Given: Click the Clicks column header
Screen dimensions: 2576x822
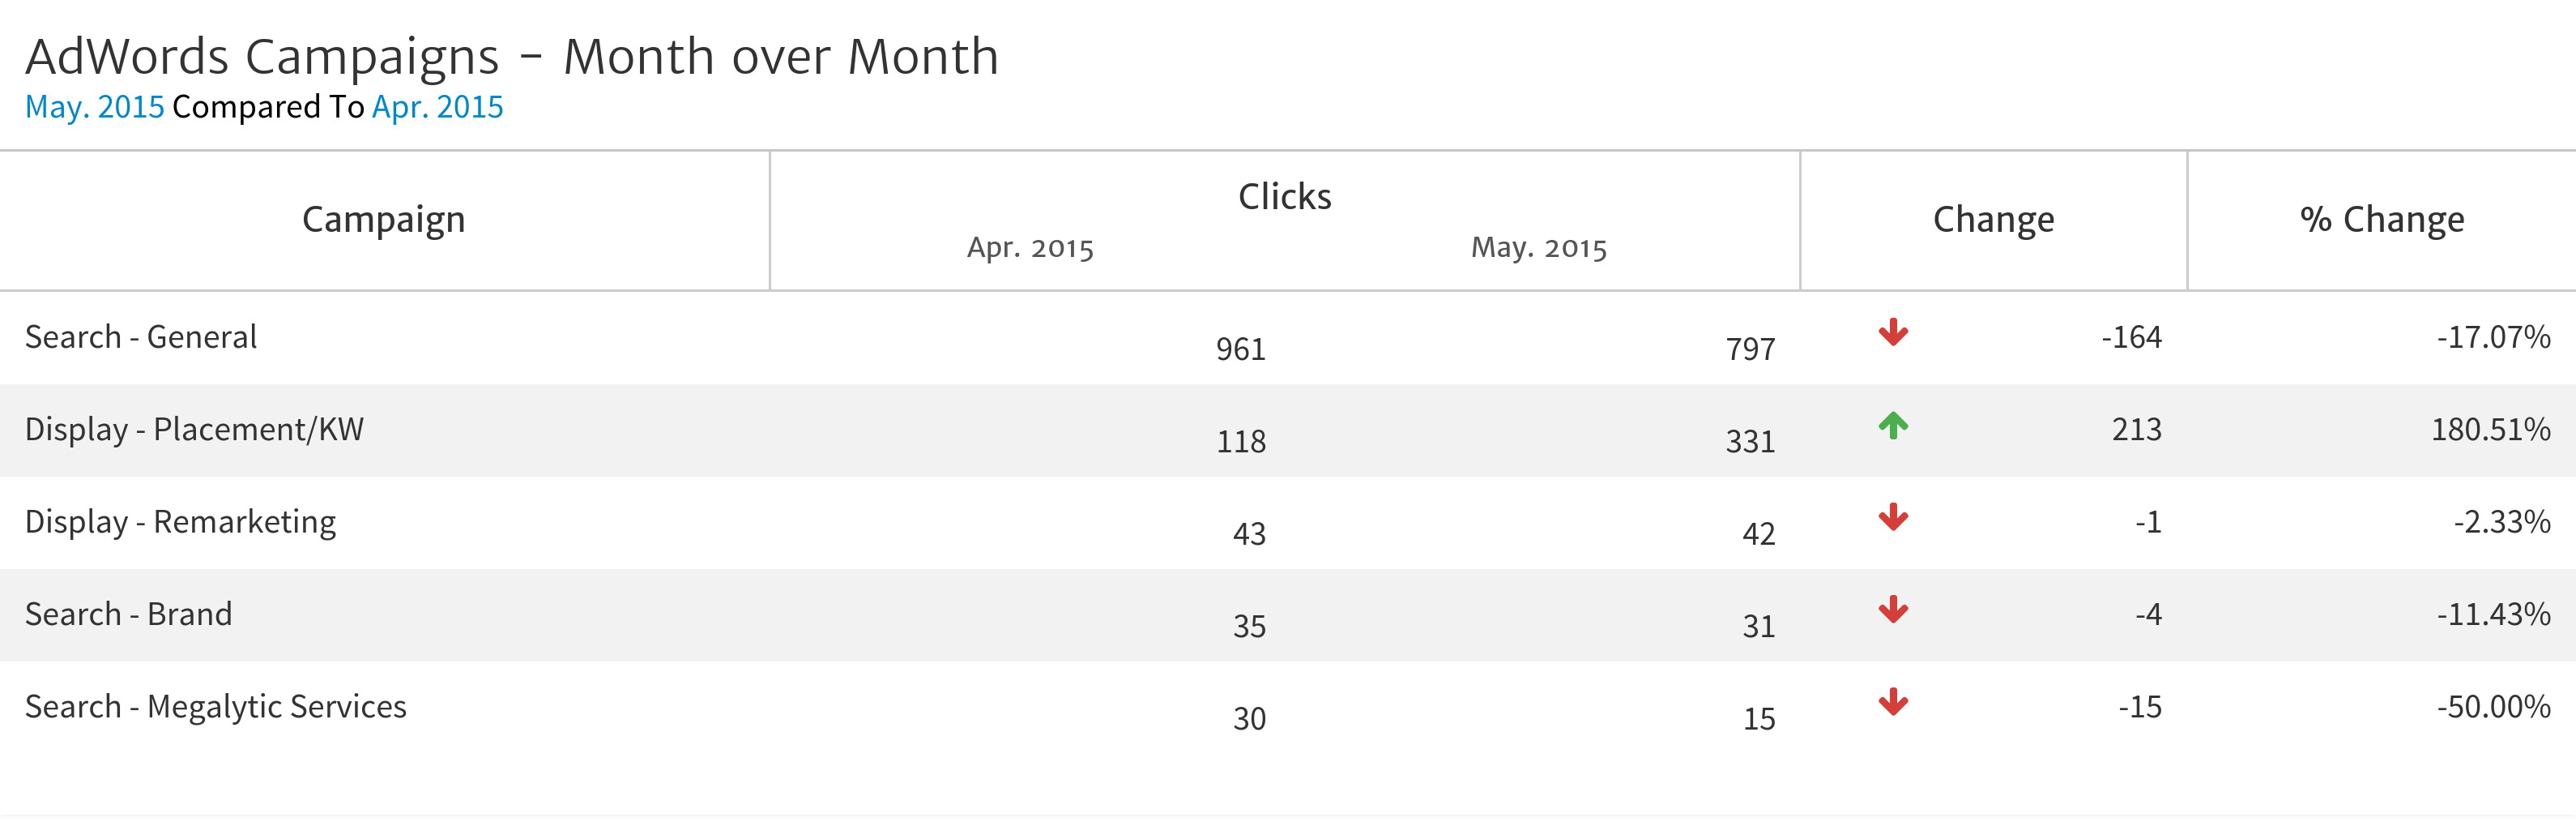Looking at the screenshot, I should click(1284, 196).
